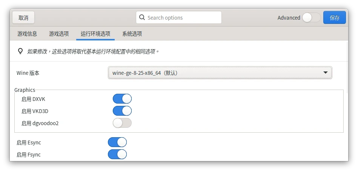Screen dimensions: 358x172
Task: Click the lightbulb hint icon
Action: click(x=21, y=51)
